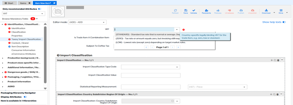Image resolution: width=293 pixels, height=105 pixels.
Task: Open Classification in the tree
Action: pyautogui.click(x=19, y=32)
